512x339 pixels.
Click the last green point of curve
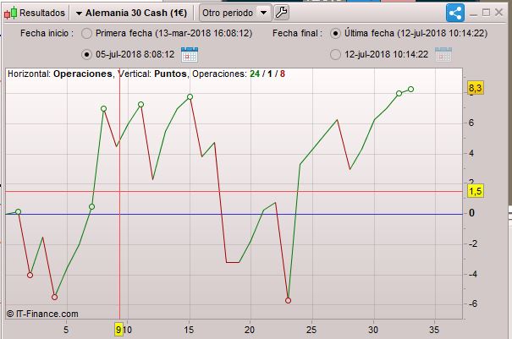pyautogui.click(x=411, y=89)
